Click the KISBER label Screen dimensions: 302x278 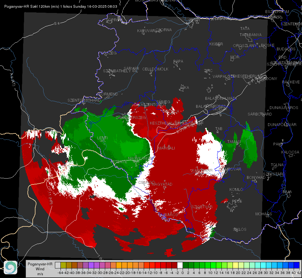(x=216, y=44)
